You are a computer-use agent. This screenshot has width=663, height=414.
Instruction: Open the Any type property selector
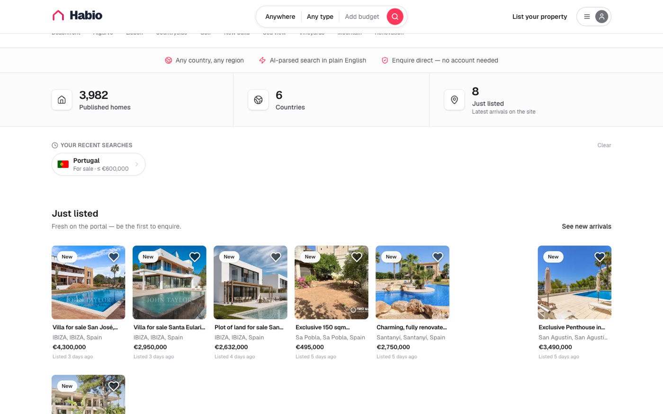(x=320, y=17)
